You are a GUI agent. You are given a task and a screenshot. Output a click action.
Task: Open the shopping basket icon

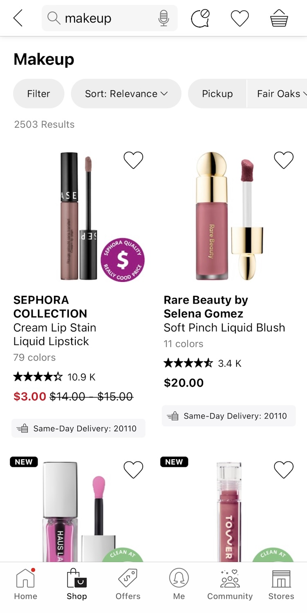coord(279,18)
